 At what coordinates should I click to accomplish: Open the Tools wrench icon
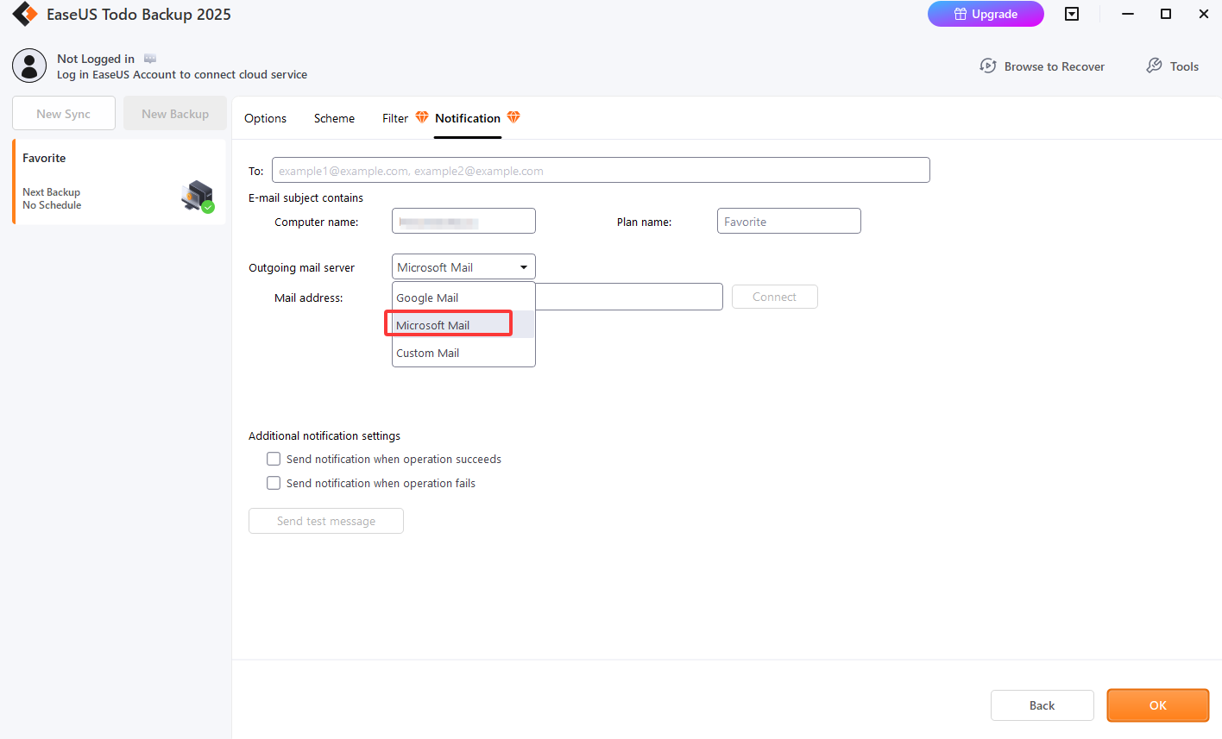click(1154, 66)
